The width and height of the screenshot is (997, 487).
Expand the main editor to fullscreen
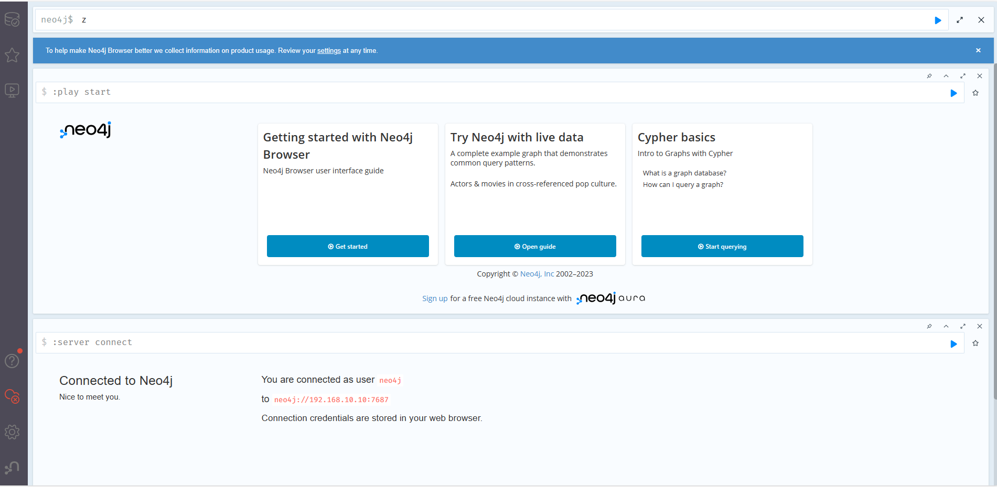click(x=960, y=20)
